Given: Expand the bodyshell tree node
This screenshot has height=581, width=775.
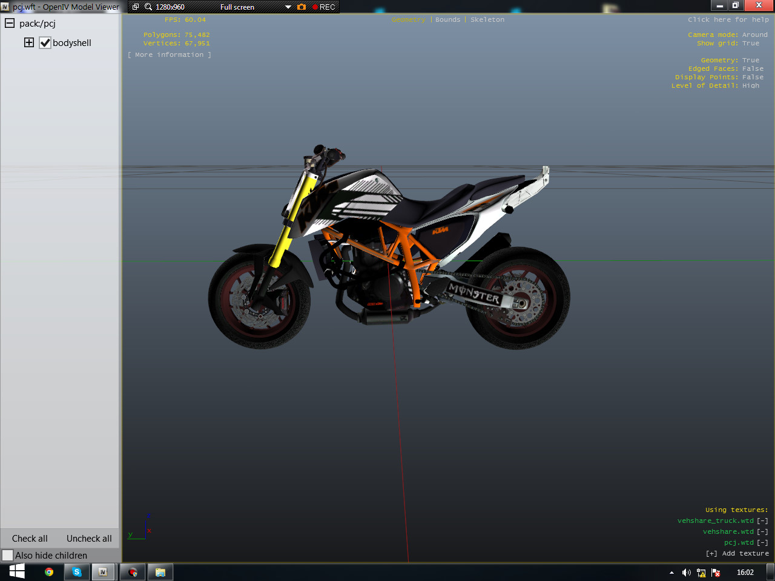Looking at the screenshot, I should (x=29, y=42).
